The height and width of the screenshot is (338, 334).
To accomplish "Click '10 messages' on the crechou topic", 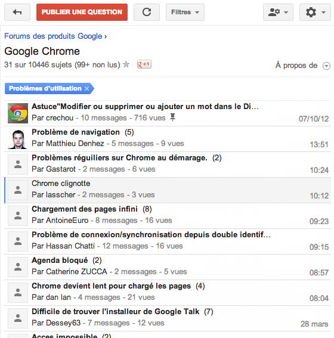I will 104,118.
